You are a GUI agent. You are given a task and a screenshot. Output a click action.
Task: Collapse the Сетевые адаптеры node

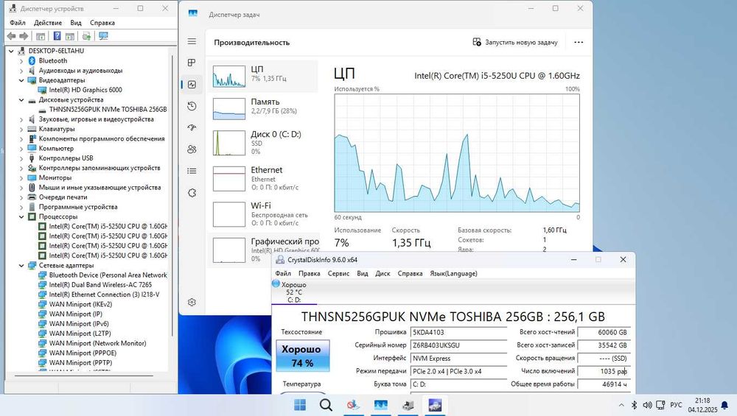pos(21,266)
